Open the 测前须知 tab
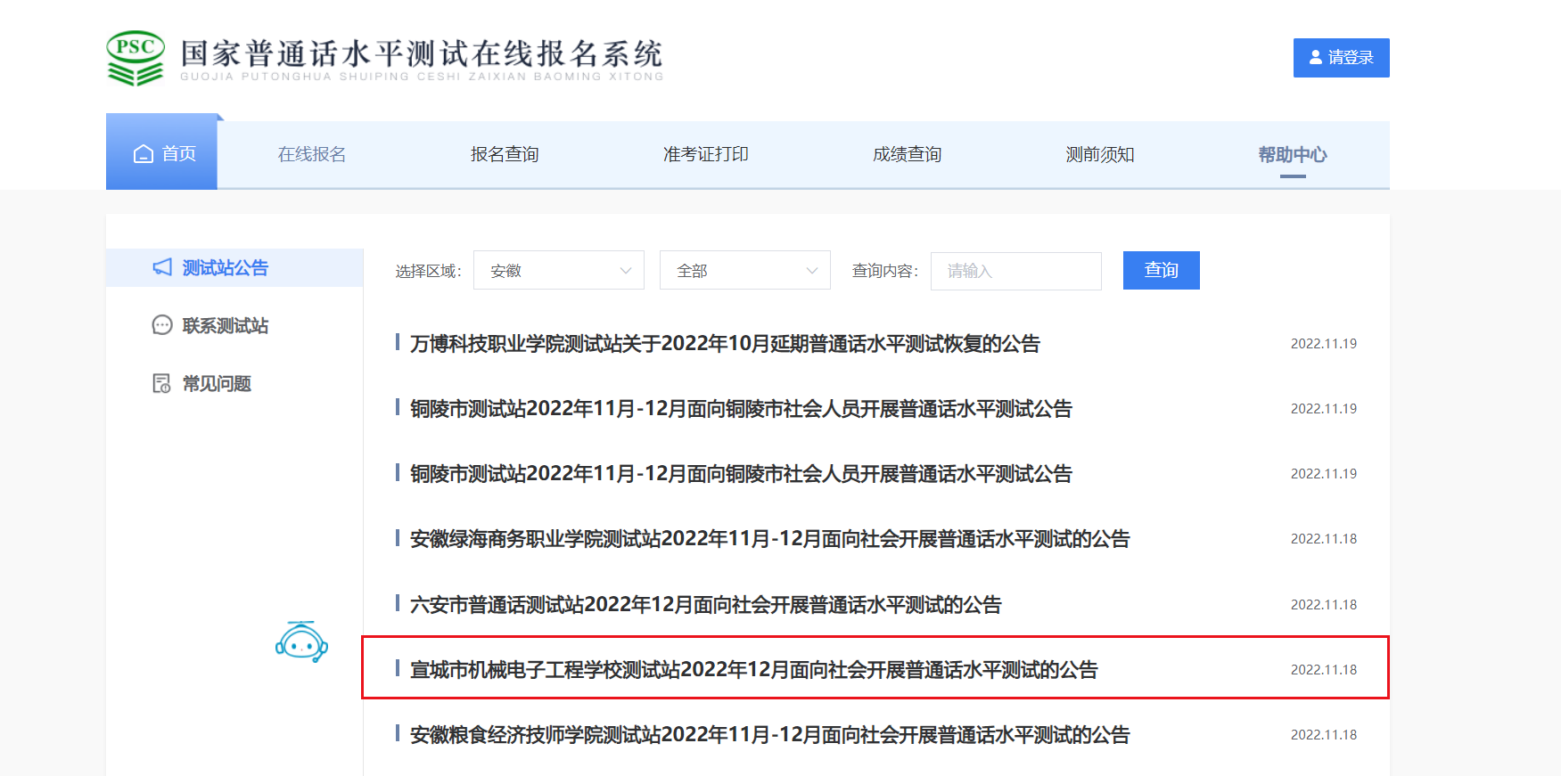The width and height of the screenshot is (1561, 776). pyautogui.click(x=1100, y=154)
